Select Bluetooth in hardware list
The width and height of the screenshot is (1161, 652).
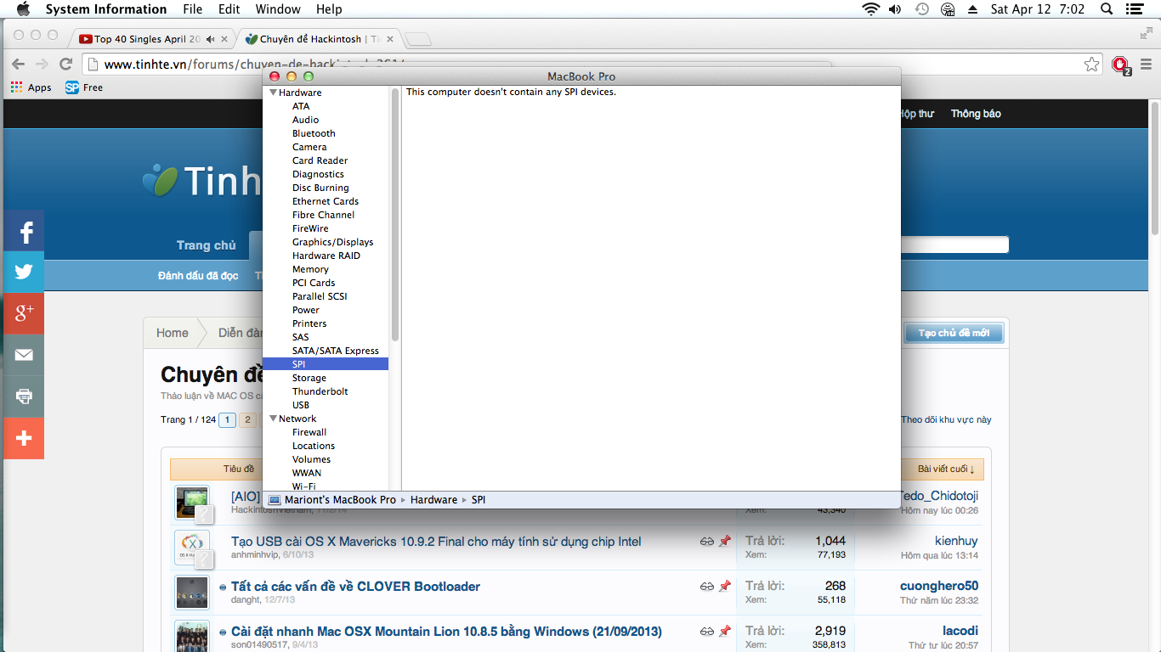pyautogui.click(x=314, y=133)
